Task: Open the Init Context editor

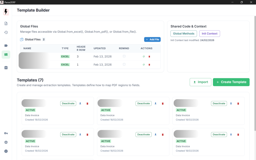Action: (x=209, y=33)
